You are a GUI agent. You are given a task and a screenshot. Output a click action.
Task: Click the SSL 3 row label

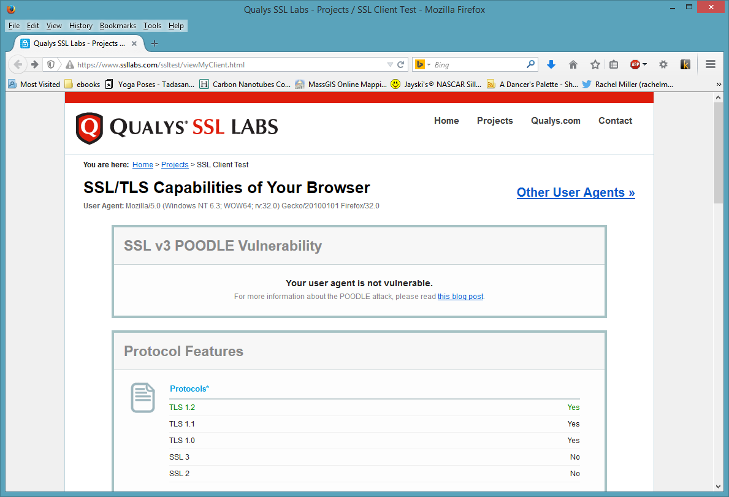point(179,457)
